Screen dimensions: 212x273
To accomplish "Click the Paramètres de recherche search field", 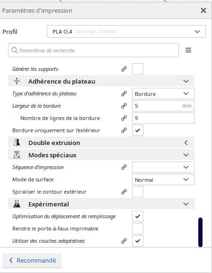I will coord(93,50).
